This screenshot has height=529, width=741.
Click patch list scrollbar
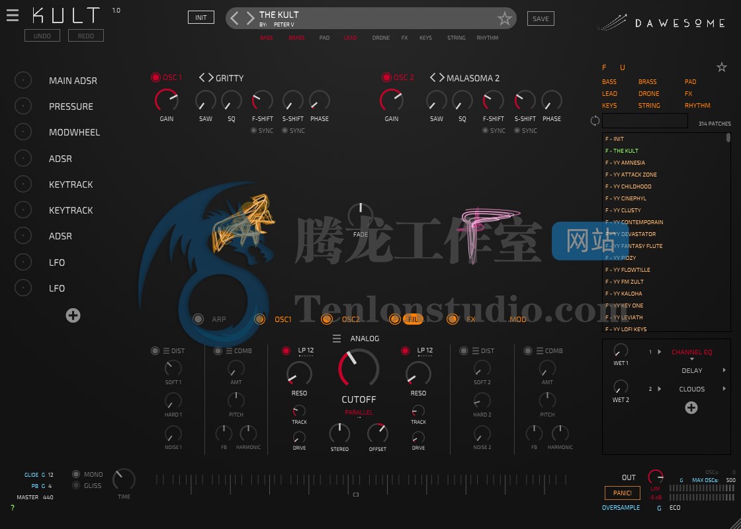coord(728,138)
